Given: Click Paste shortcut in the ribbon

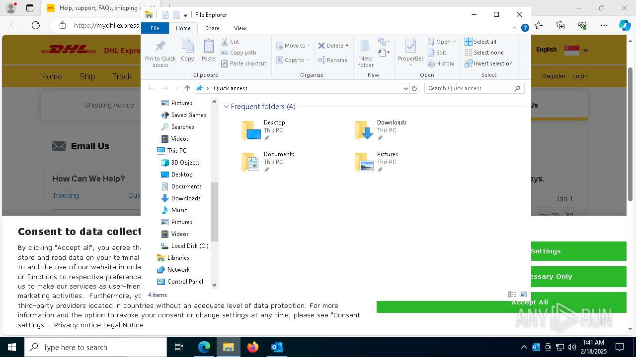Looking at the screenshot, I should coord(243,63).
